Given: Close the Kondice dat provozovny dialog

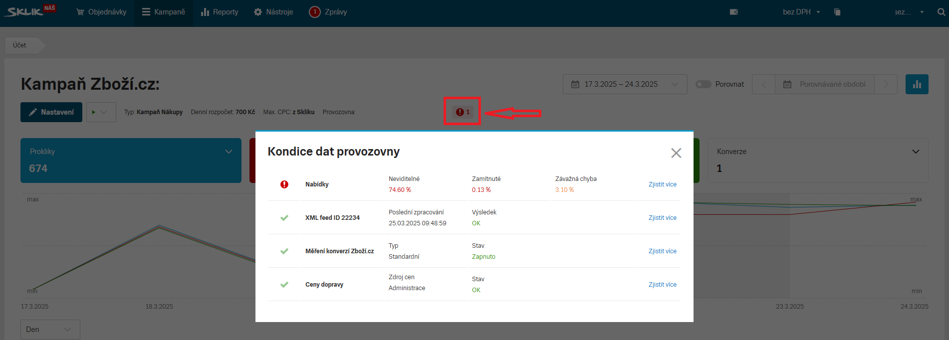Looking at the screenshot, I should [x=676, y=153].
